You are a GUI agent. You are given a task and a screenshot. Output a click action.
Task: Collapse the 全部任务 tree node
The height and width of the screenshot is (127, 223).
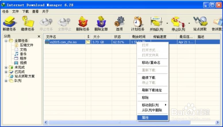(6, 41)
